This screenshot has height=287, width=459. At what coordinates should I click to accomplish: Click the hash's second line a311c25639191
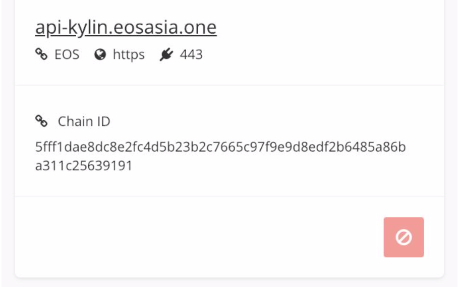(84, 166)
